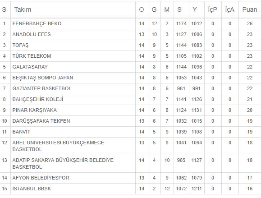
Task: Click the Takım column header
Action: [x=23, y=9]
